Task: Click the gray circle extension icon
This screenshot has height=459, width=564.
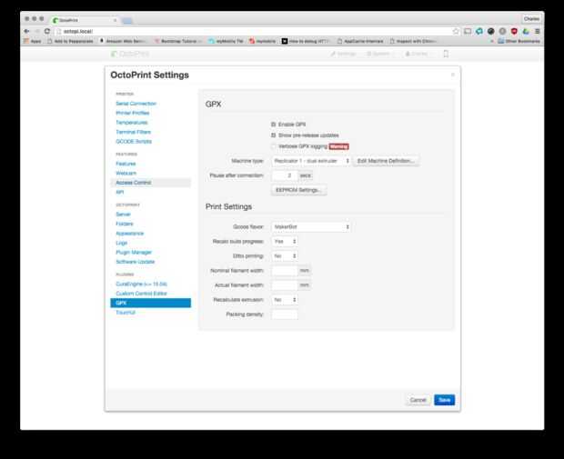Action: point(502,31)
